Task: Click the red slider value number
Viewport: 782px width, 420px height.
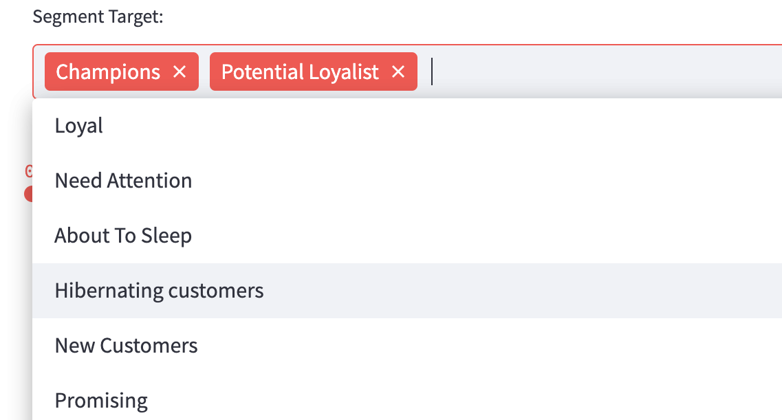Action: [29, 171]
